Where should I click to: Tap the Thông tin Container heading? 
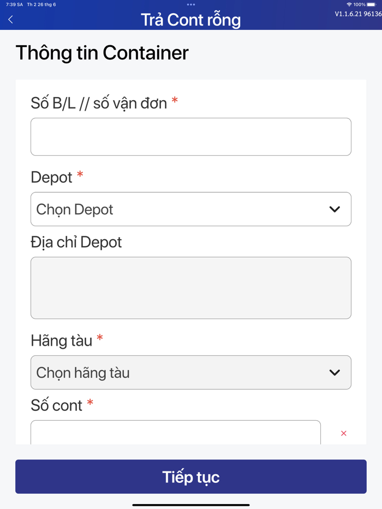pos(102,53)
